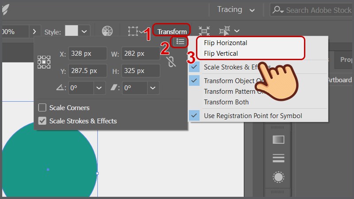The height and width of the screenshot is (199, 354).
Task: Click the circle's center point marker
Action: coord(48,169)
